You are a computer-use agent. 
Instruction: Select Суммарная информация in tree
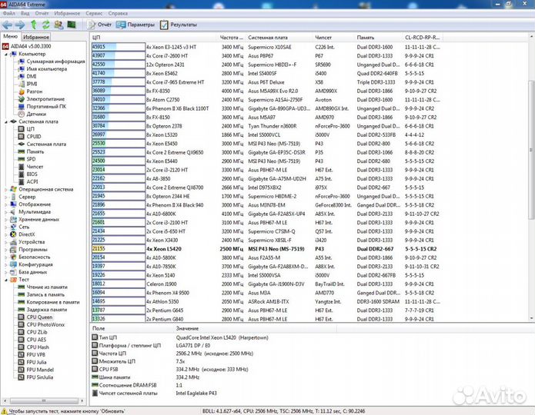[55, 61]
